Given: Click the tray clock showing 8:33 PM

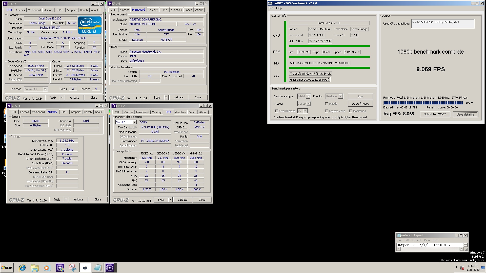Looking at the screenshot, I should (473, 268).
